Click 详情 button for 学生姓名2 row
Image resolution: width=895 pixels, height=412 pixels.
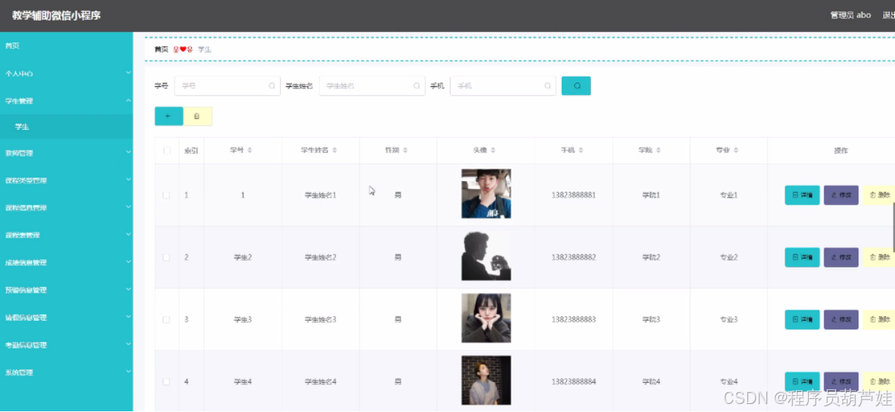(802, 257)
